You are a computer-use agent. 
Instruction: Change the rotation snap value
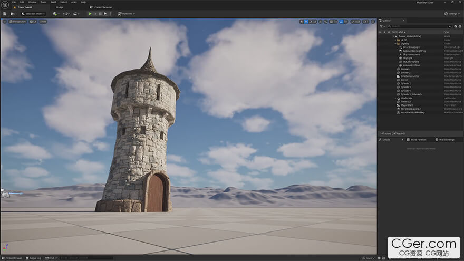[346, 22]
